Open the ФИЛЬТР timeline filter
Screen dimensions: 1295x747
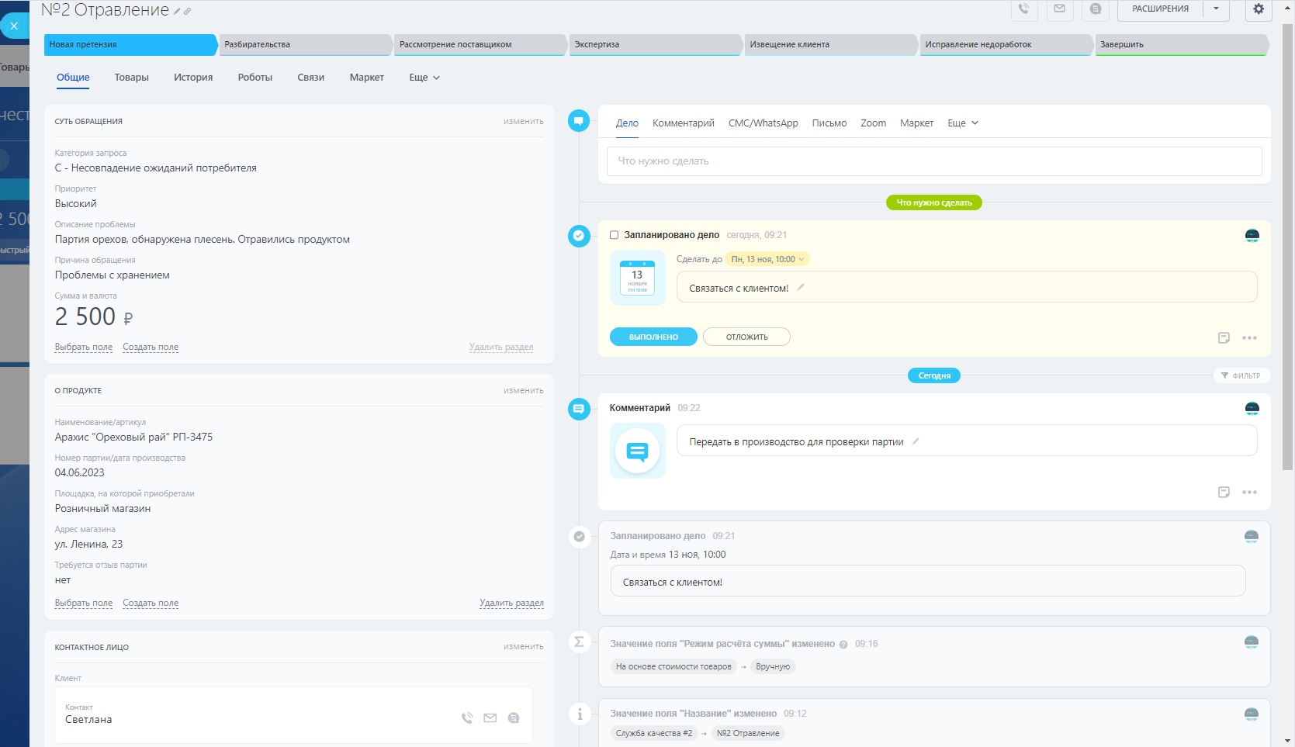(x=1241, y=375)
